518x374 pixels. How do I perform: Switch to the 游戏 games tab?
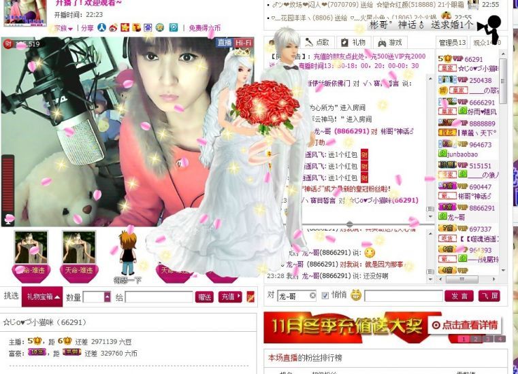pos(390,43)
